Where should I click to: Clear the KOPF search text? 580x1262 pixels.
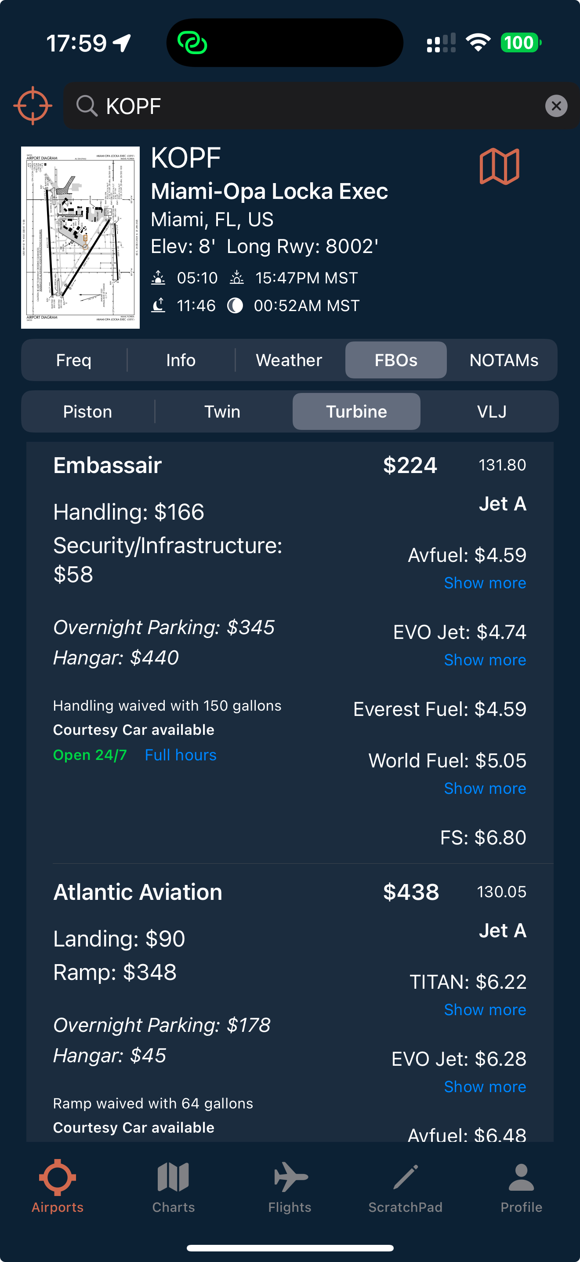point(556,106)
